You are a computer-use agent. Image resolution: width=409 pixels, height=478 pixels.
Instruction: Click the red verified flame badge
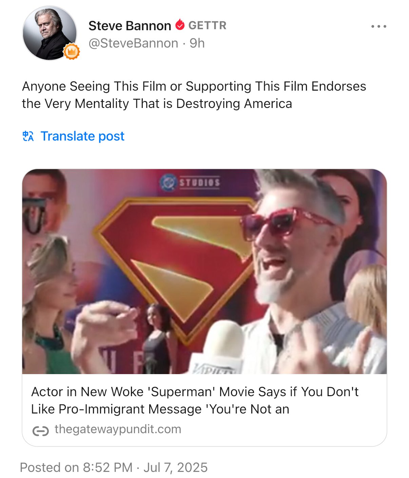coord(180,25)
